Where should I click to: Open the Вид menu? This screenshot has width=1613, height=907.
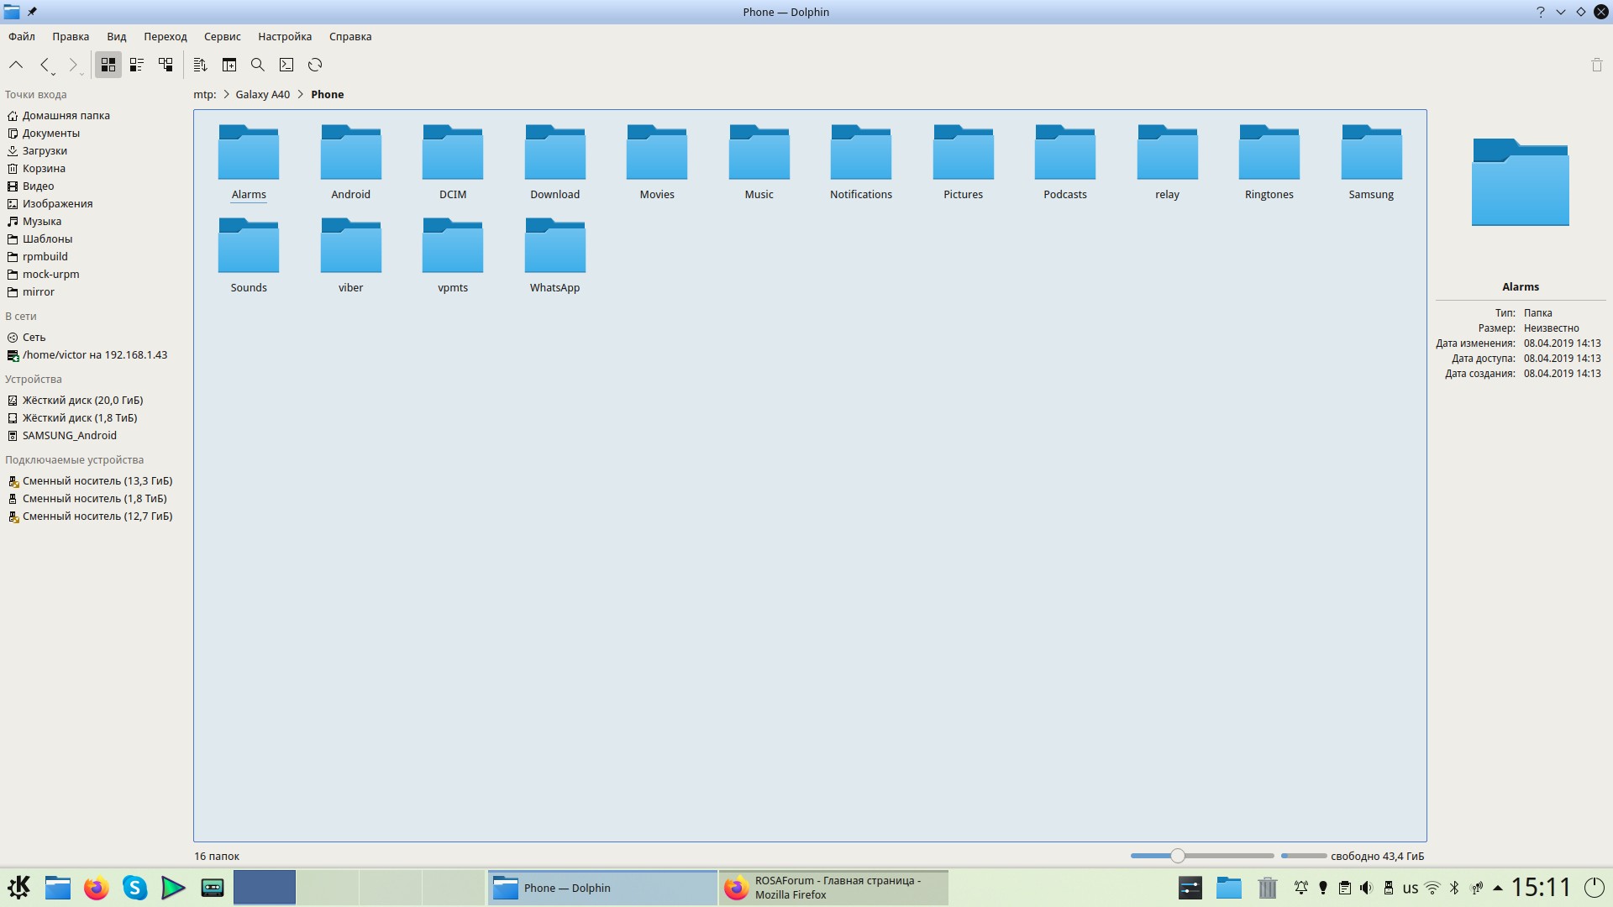pos(116,36)
